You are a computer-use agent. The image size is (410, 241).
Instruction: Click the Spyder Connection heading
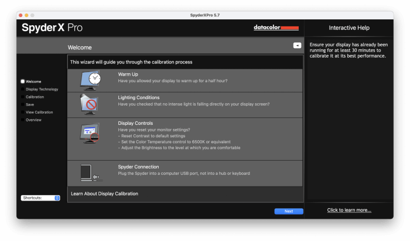click(x=138, y=167)
